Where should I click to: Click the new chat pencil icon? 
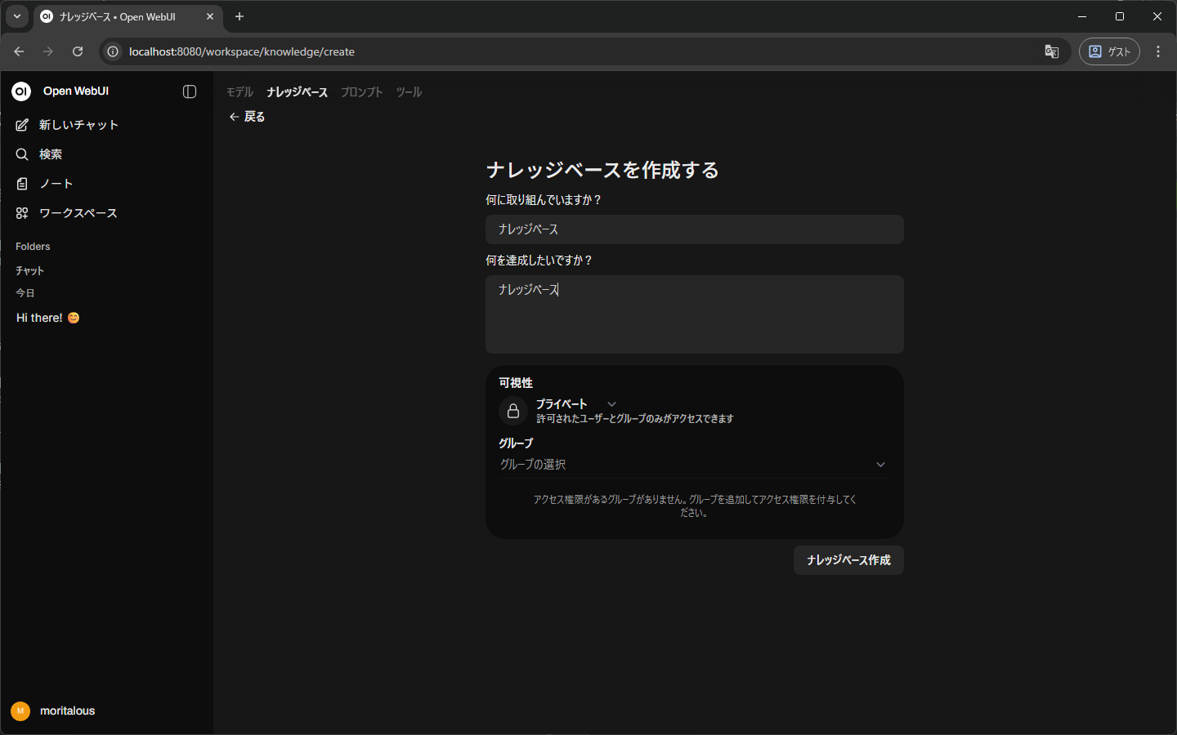coord(22,125)
